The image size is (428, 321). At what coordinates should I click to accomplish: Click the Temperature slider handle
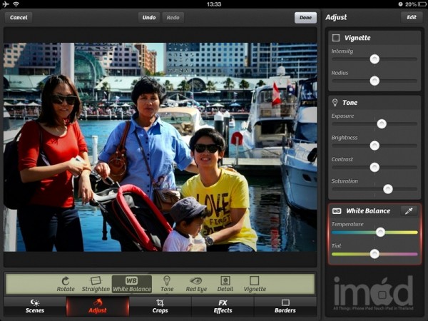tap(380, 232)
